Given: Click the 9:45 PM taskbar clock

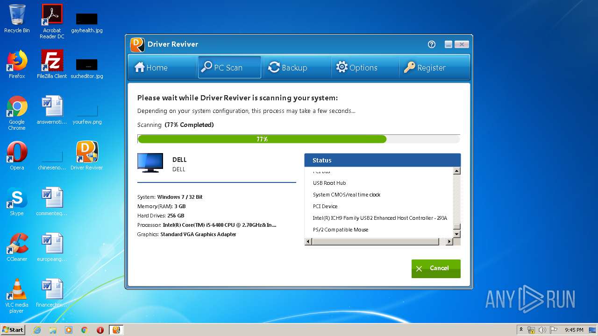Looking at the screenshot, I should 574,330.
